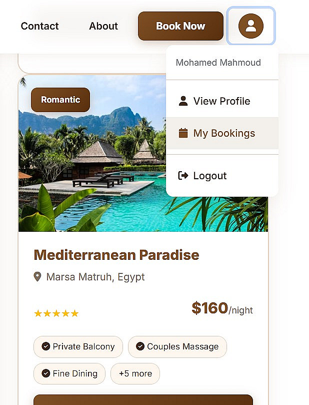Open the user profile avatar menu

click(250, 26)
